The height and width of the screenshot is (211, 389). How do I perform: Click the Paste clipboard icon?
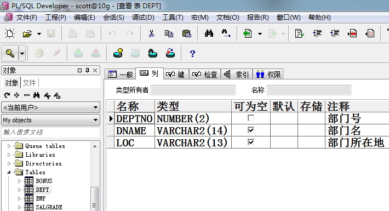tap(187, 33)
